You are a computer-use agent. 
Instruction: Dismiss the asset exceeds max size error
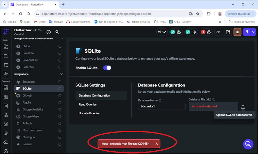tap(157, 144)
